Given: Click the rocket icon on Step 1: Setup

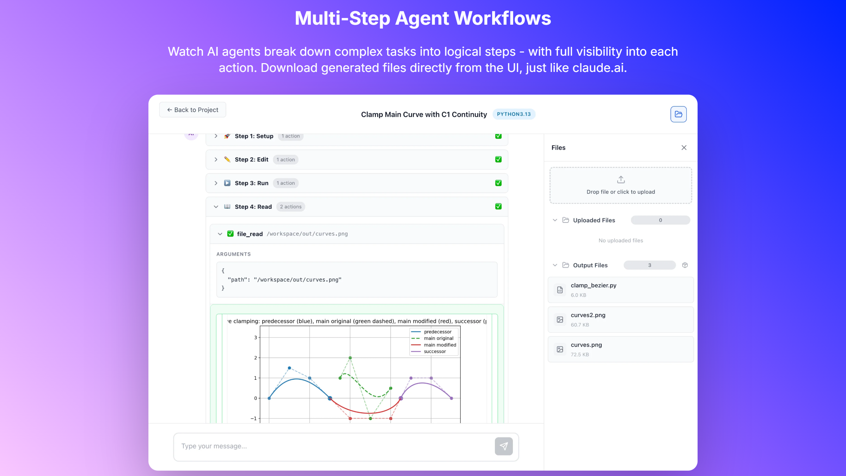Looking at the screenshot, I should pos(227,136).
